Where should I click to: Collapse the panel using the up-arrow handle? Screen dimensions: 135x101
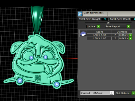tap(108, 23)
